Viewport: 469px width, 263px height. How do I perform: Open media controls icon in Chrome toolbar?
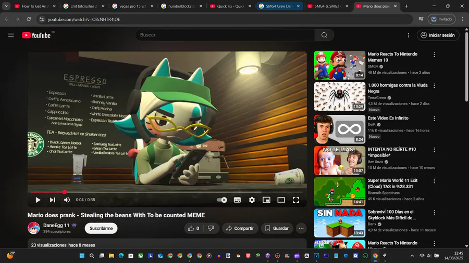tap(421, 19)
